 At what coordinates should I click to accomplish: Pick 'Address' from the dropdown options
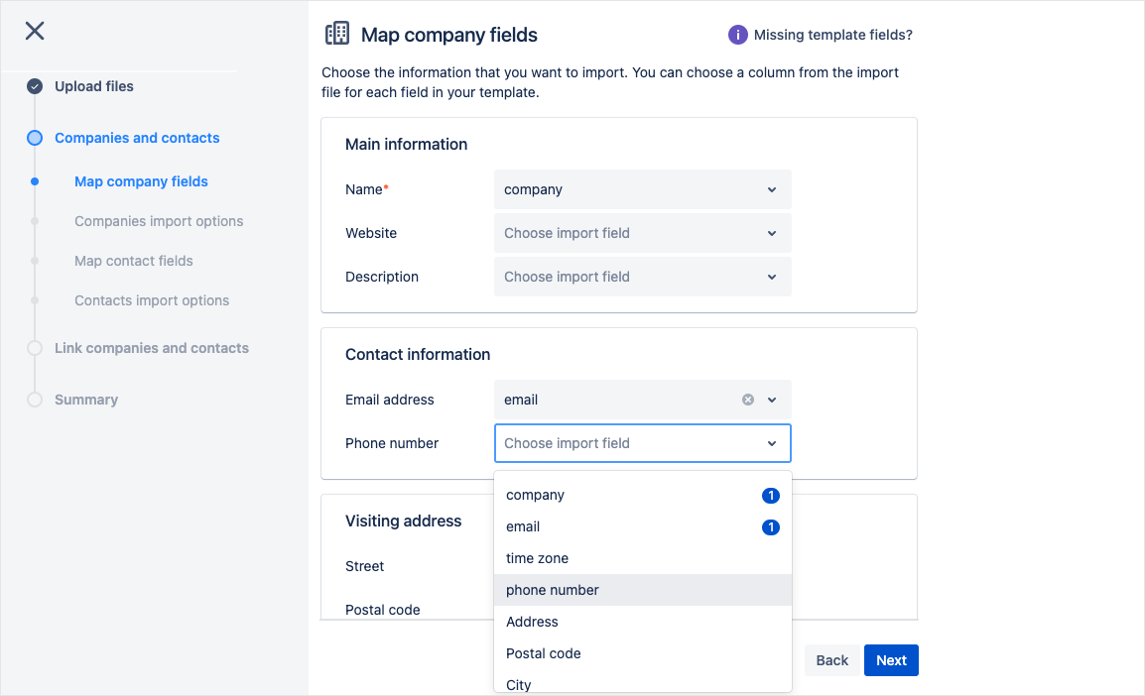[532, 622]
